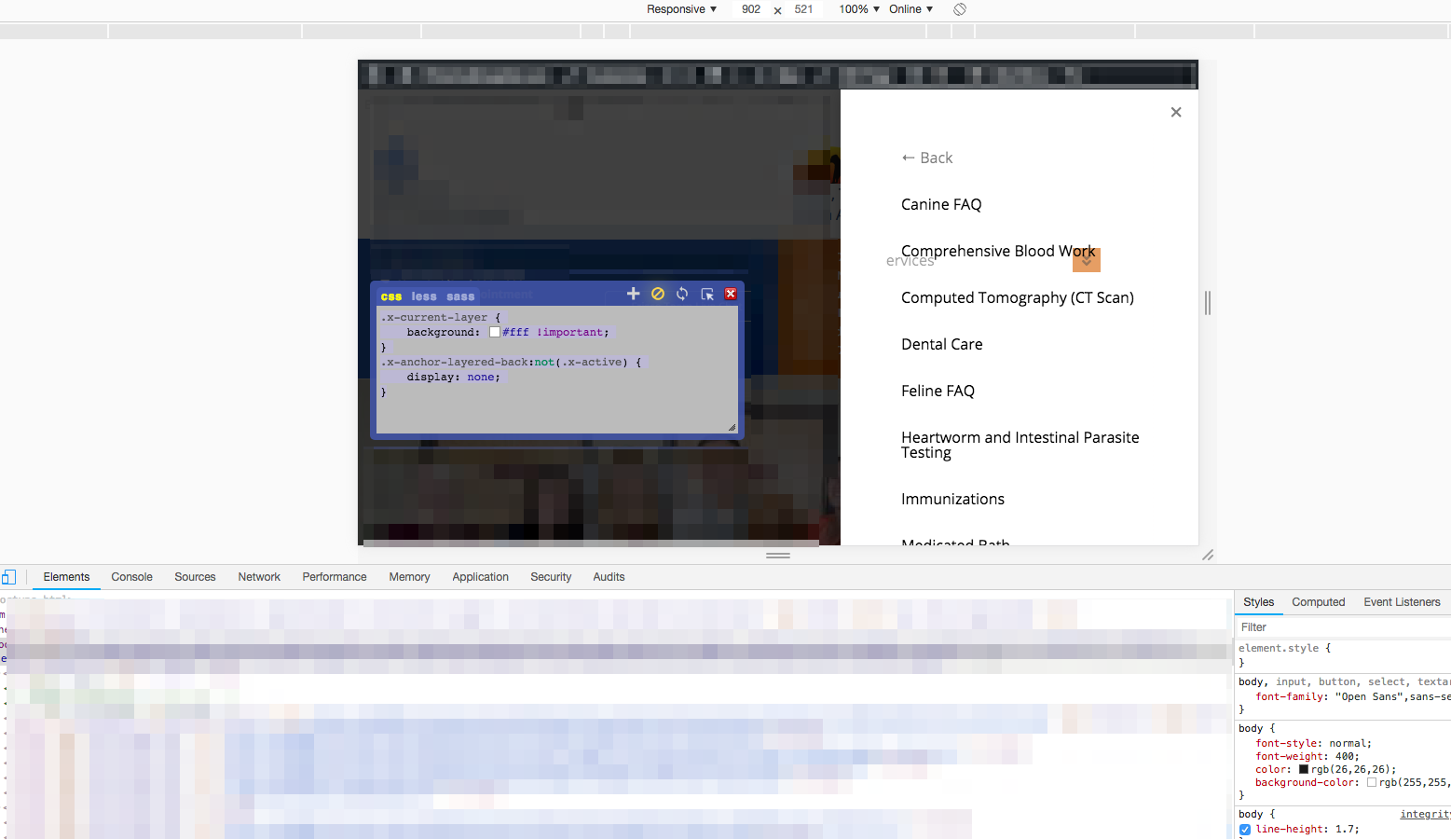Open the Online network throttling dropdown
This screenshot has height=839, width=1451.
pos(910,9)
